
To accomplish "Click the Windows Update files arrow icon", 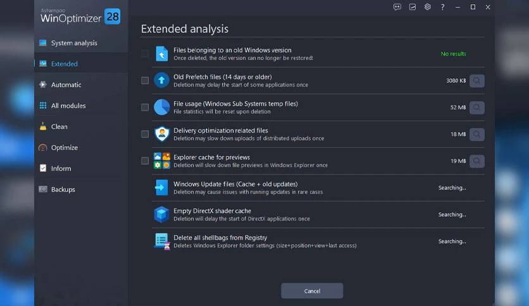I will (161, 187).
